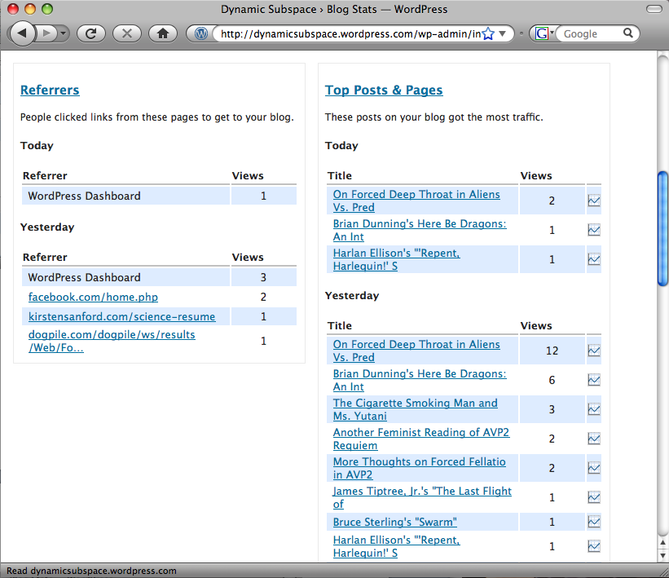Image resolution: width=669 pixels, height=578 pixels.
Task: Click the Stop loading button
Action: [x=126, y=33]
